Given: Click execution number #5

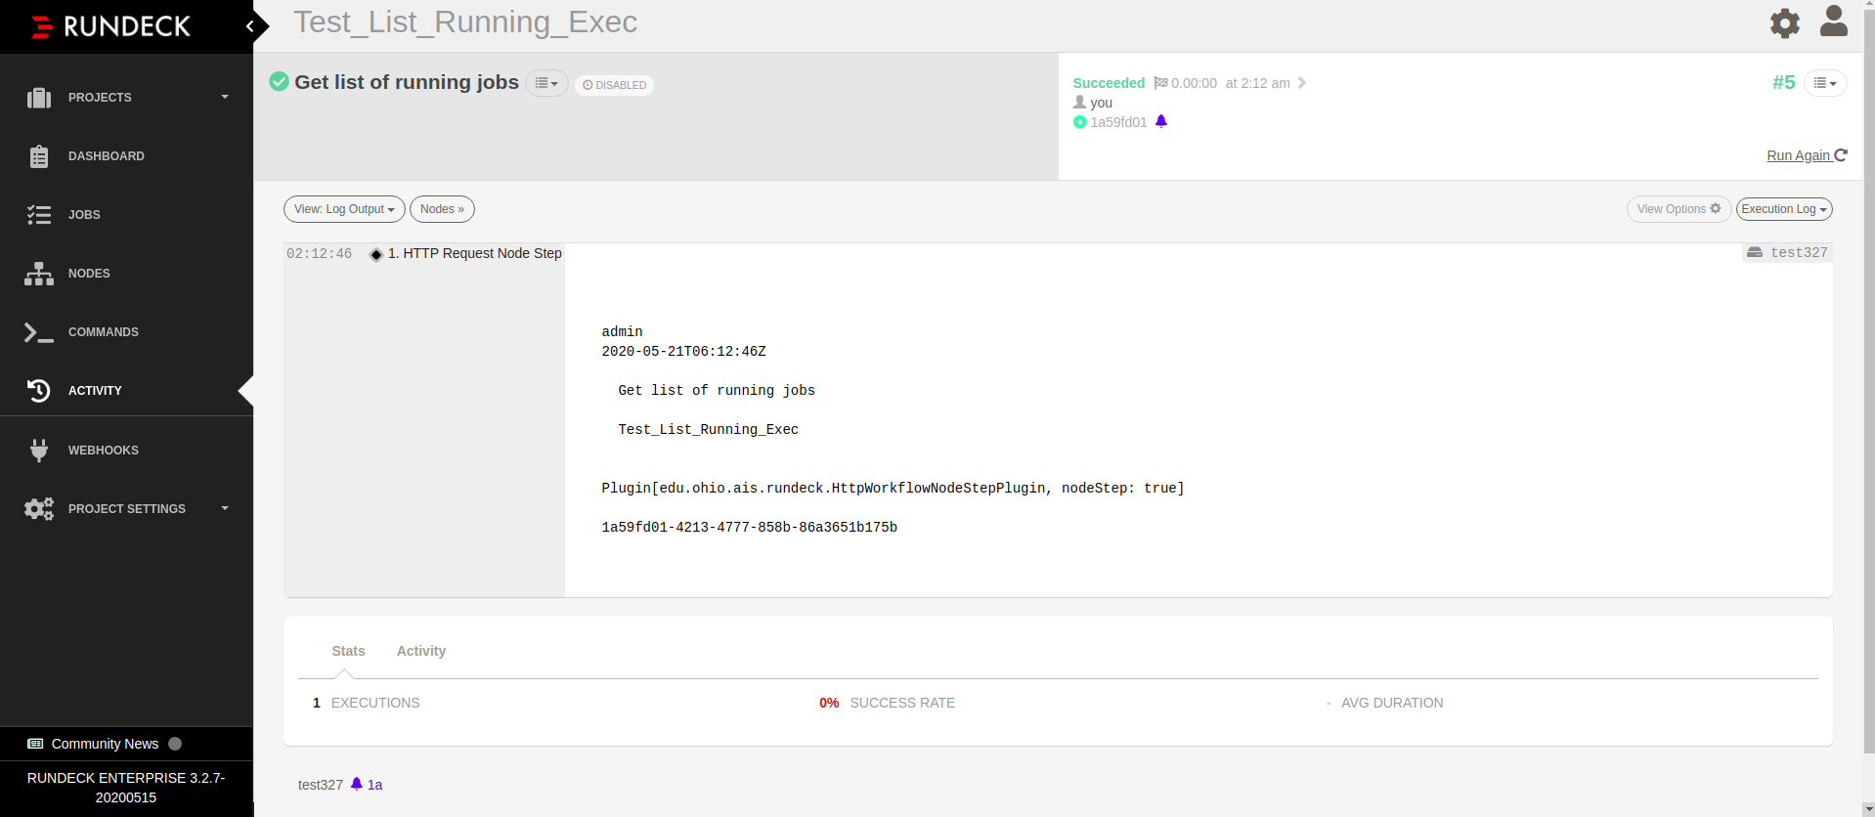Looking at the screenshot, I should [x=1784, y=83].
